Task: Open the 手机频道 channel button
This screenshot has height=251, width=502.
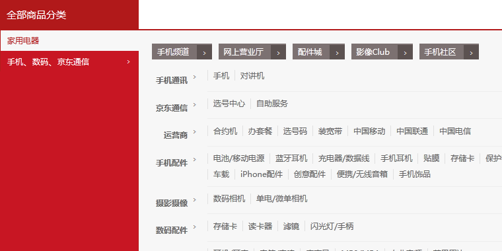Action: coord(182,52)
